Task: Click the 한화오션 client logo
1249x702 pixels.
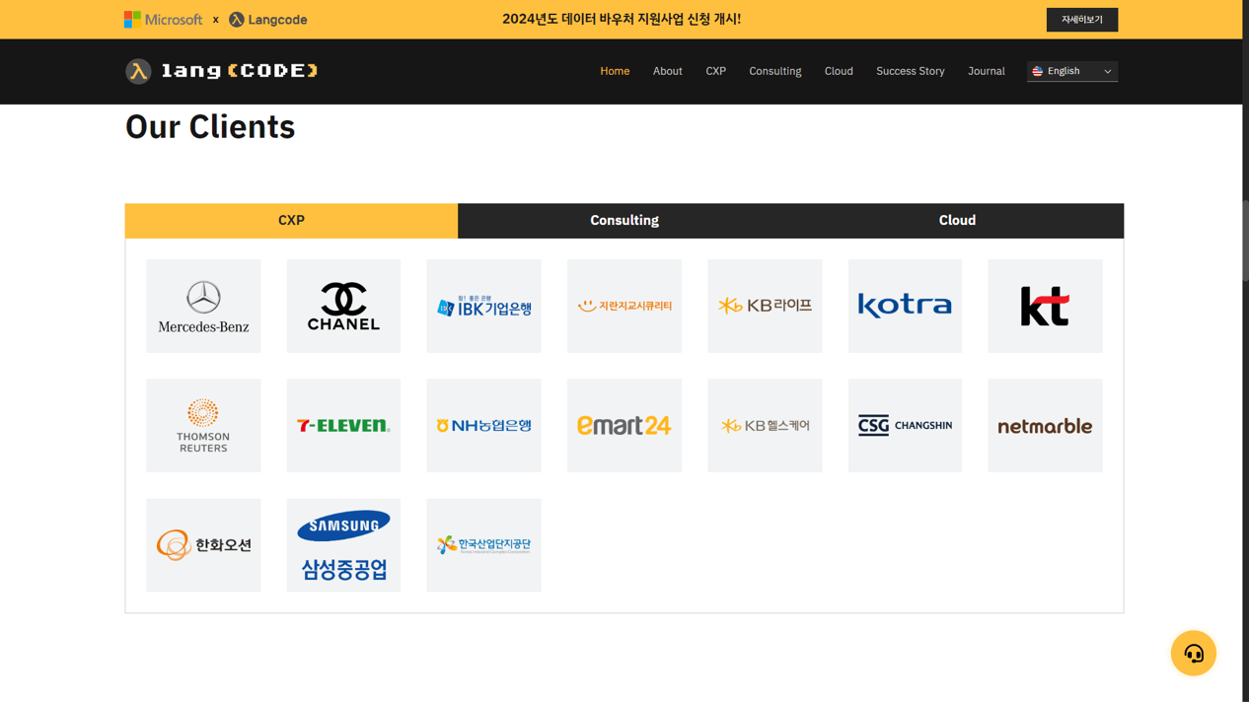Action: click(x=203, y=544)
